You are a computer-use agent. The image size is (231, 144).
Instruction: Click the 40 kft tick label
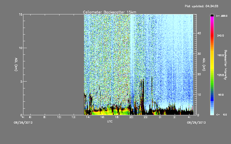click(199, 33)
